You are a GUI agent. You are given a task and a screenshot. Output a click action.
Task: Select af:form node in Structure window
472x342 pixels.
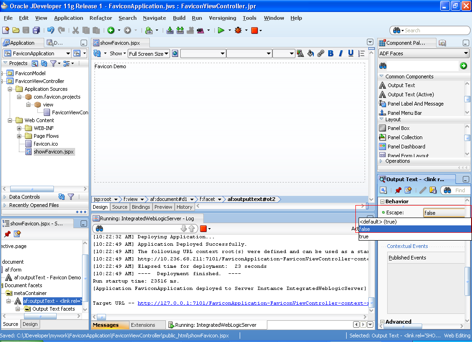[x=13, y=270]
